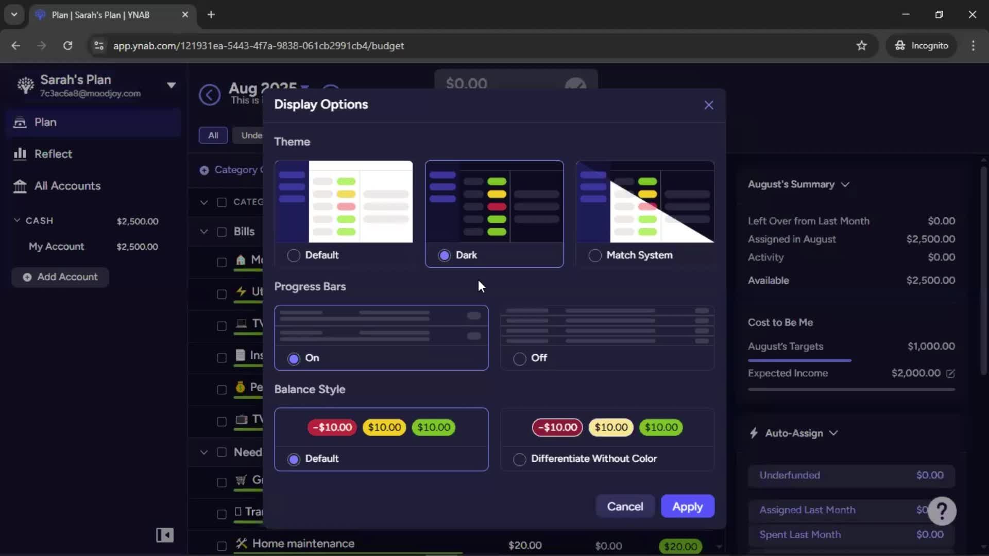Expand August's Summary chevron
Screen dimensions: 989x556
[x=845, y=184]
